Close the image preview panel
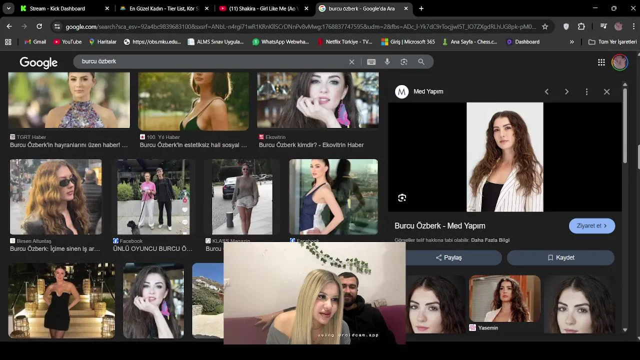The height and width of the screenshot is (360, 640). point(606,91)
